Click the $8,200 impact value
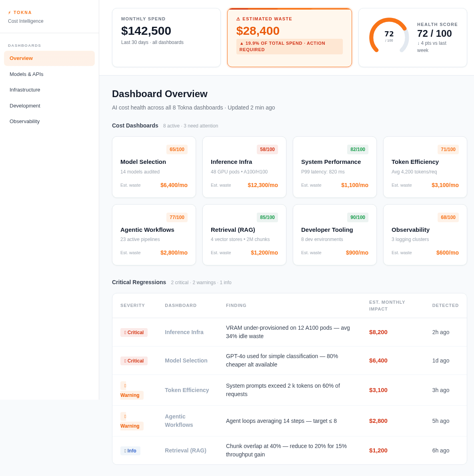This screenshot has height=476, width=474. coord(378,332)
